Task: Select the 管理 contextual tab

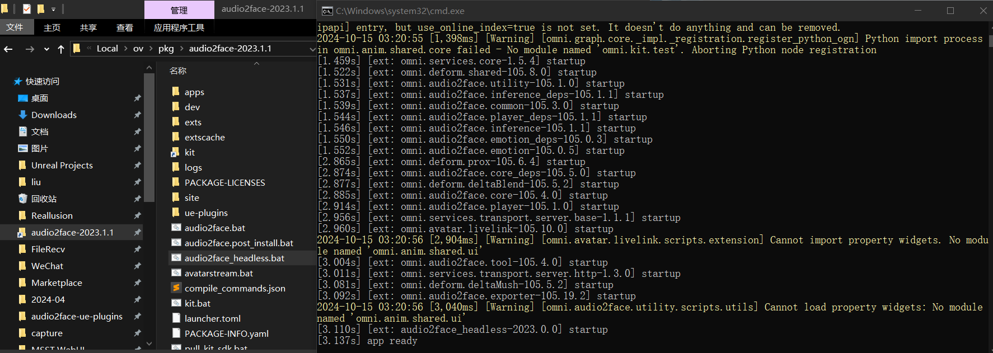Action: [x=179, y=10]
